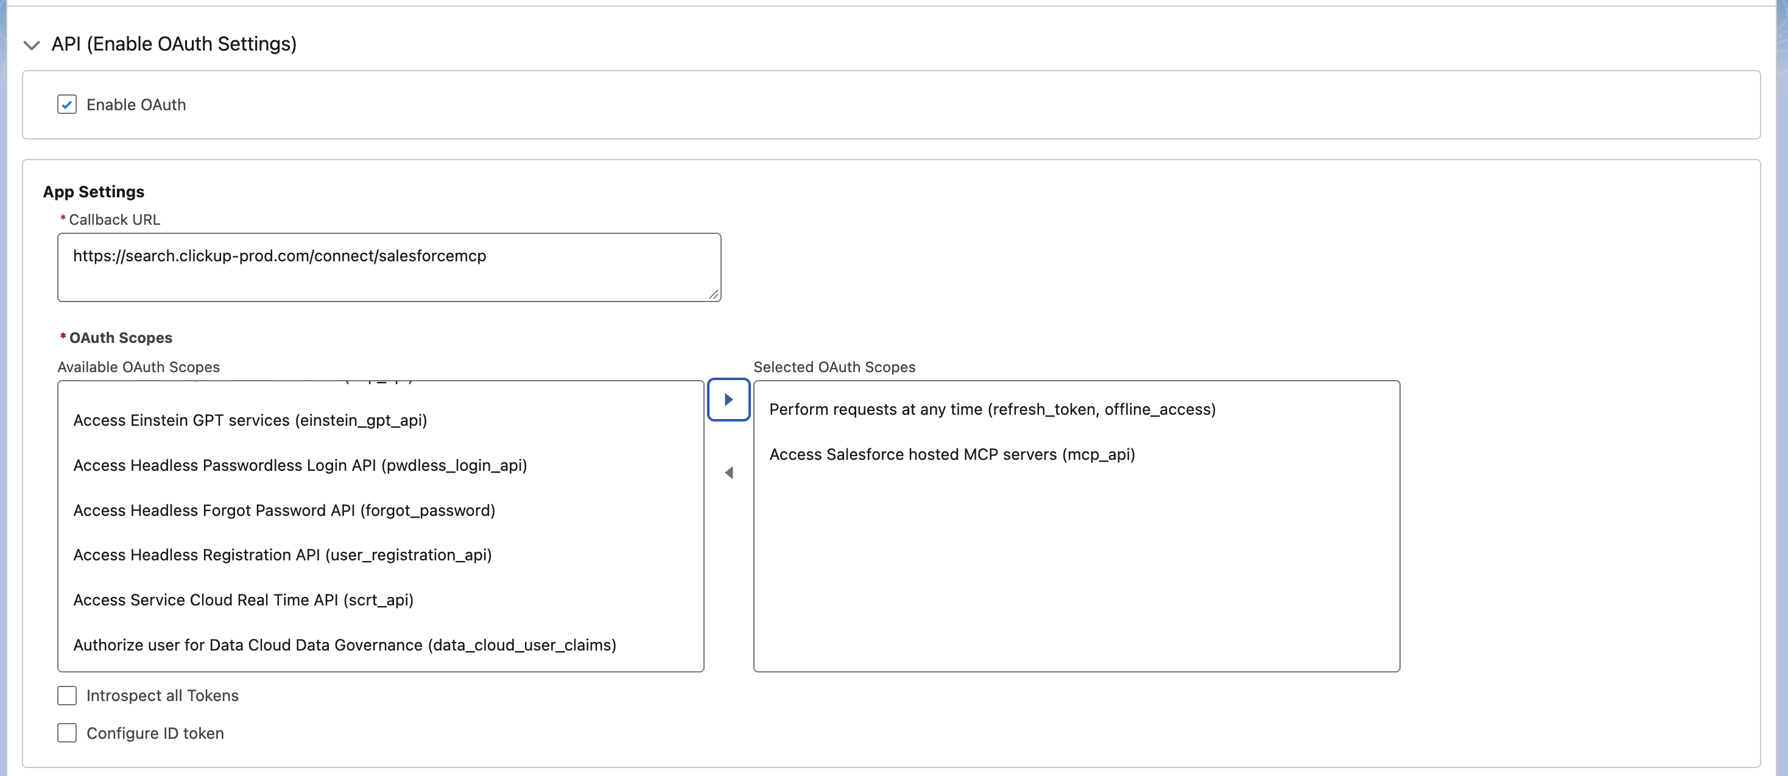
Task: Click the Callback URL text field
Action: click(389, 267)
